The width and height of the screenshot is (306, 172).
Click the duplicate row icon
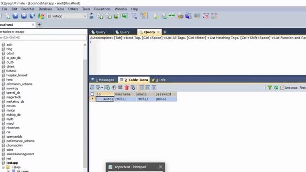tap(114, 87)
